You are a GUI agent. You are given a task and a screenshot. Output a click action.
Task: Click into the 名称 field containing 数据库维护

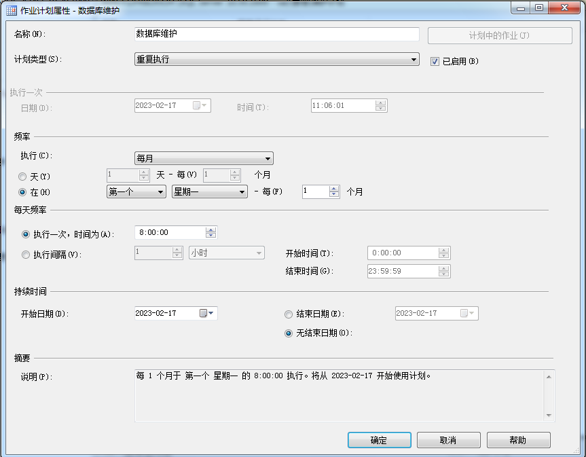276,34
